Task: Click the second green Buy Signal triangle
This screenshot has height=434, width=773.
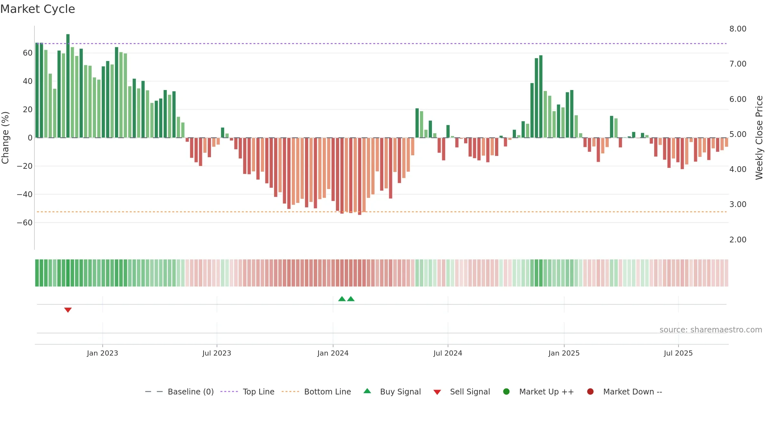Action: coord(351,299)
